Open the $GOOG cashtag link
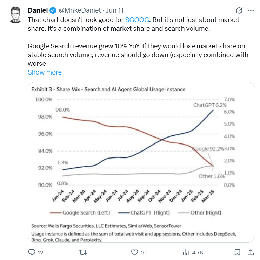260x260 pixels. click(137, 20)
